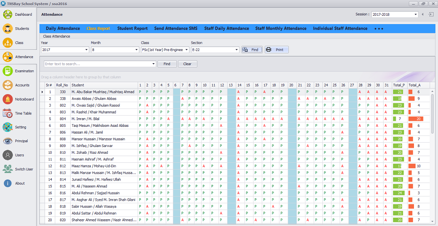Select the Attendance sidebar icon
438x226 pixels.
click(8, 57)
